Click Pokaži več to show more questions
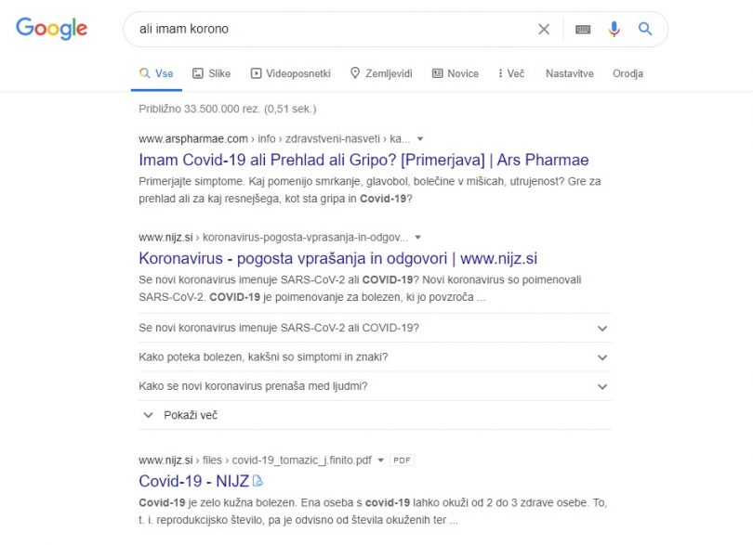Viewport: 753px width, 545px height. (185, 415)
